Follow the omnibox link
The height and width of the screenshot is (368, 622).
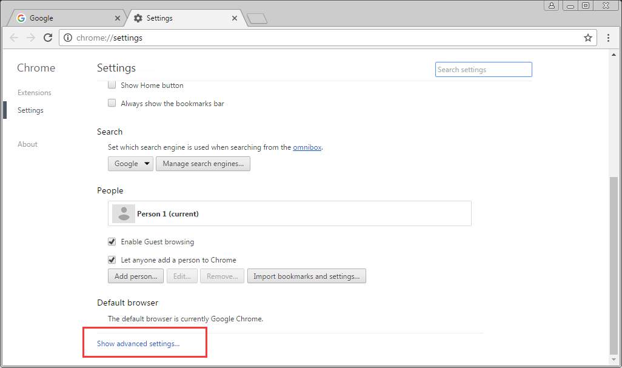tap(307, 147)
